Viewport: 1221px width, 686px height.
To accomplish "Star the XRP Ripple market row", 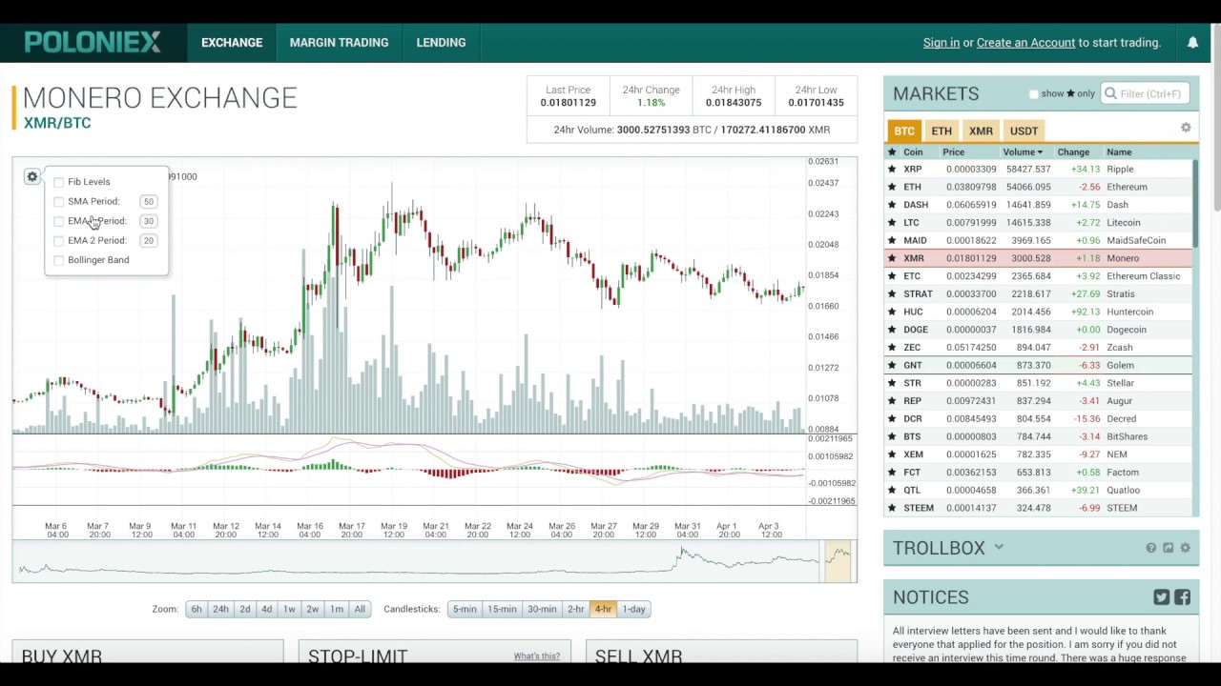I will click(892, 169).
